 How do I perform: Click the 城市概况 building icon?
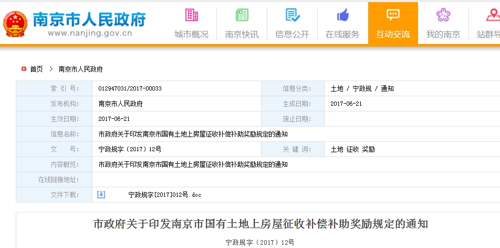click(x=192, y=15)
